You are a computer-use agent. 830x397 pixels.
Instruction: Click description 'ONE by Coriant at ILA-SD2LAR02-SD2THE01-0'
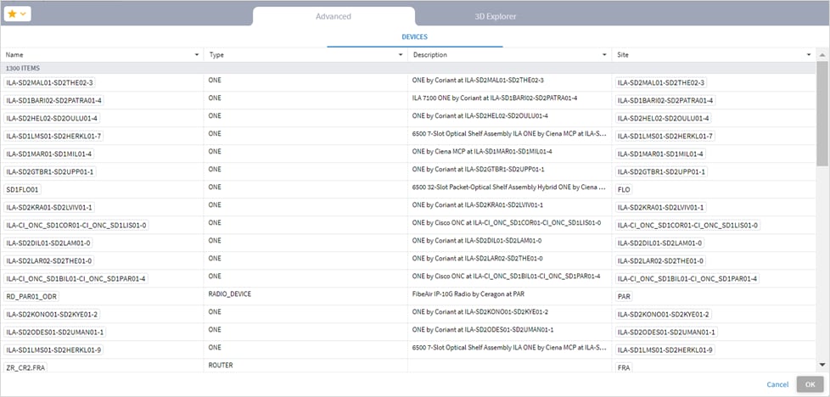click(x=478, y=259)
